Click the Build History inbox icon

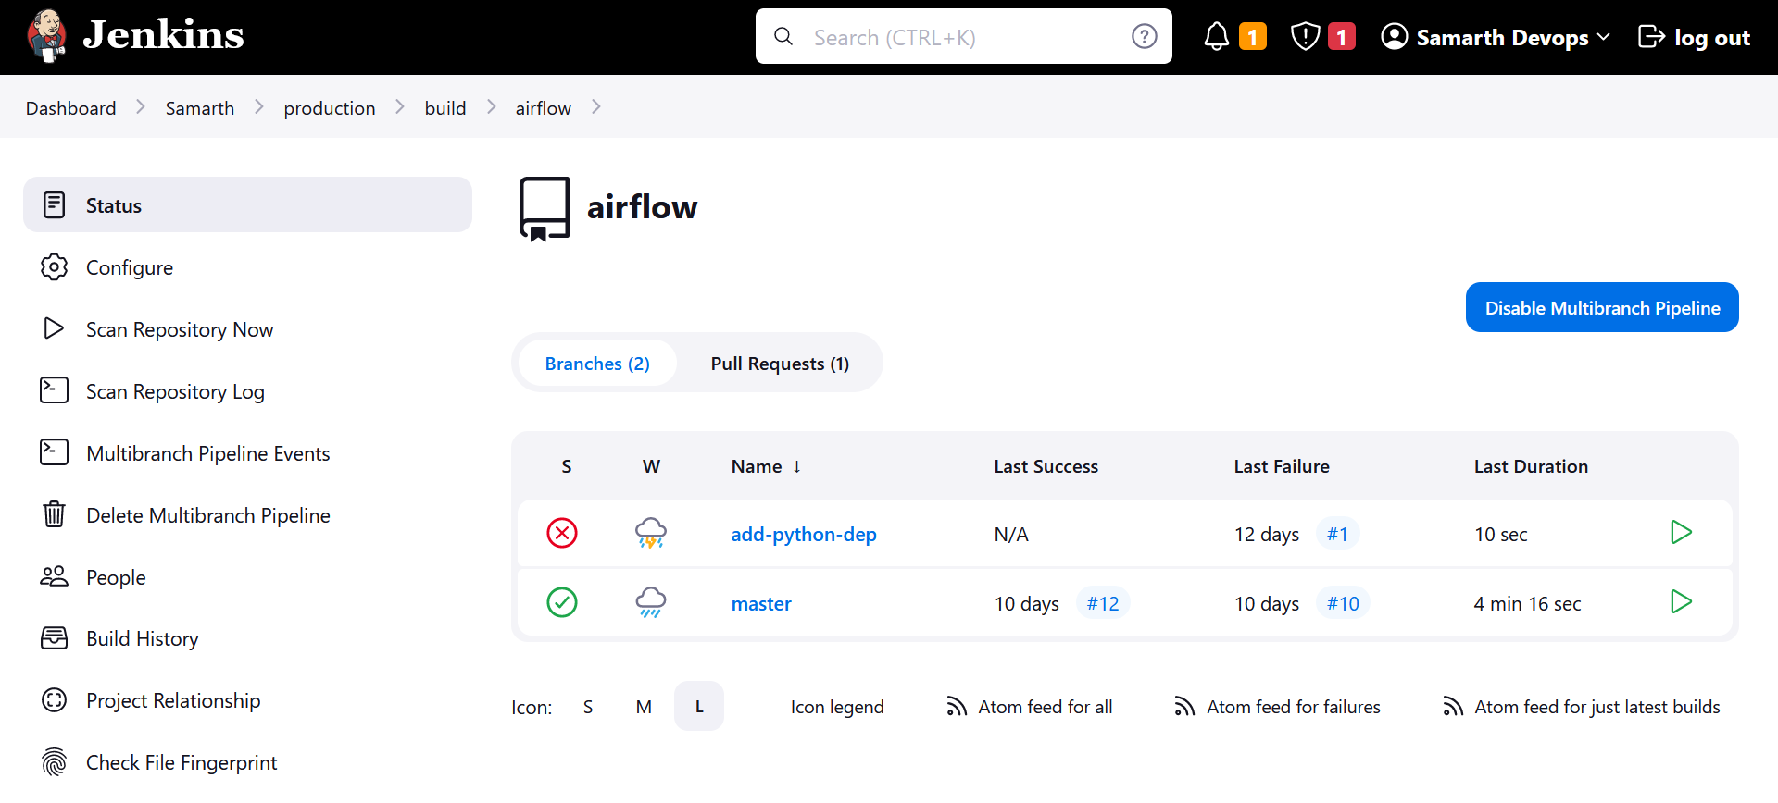point(55,637)
